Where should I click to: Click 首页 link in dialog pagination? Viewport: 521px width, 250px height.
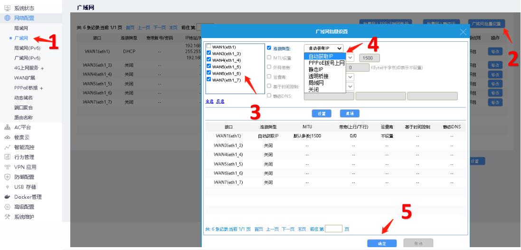[259, 229]
